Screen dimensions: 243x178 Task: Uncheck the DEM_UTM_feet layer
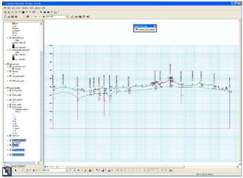click(x=11, y=38)
